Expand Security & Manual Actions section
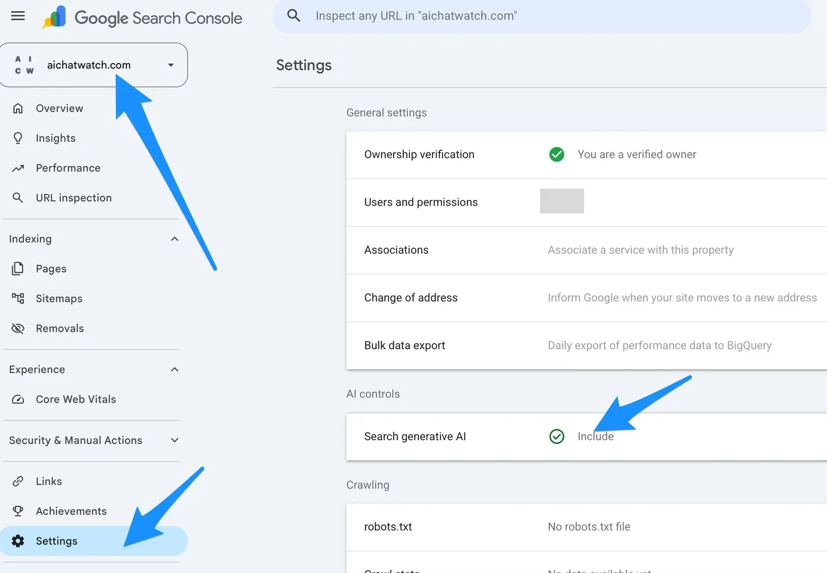This screenshot has width=827, height=573. point(175,440)
